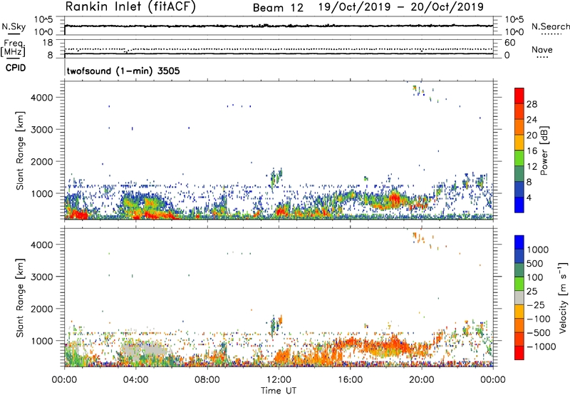Click the "N.Search" legend label
The image size is (570, 395).
click(x=550, y=26)
